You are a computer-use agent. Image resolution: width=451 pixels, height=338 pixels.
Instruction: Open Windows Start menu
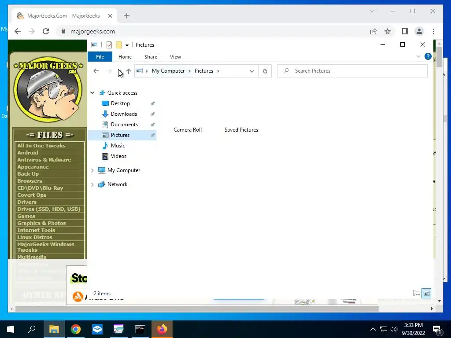click(11, 329)
